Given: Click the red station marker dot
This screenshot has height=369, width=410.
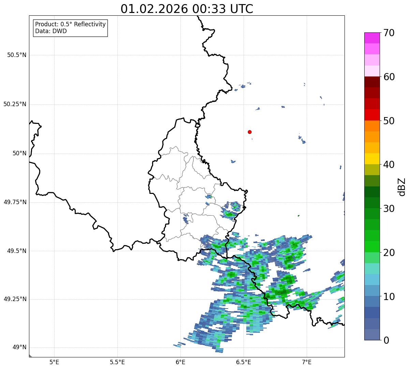Looking at the screenshot, I should 250,132.
